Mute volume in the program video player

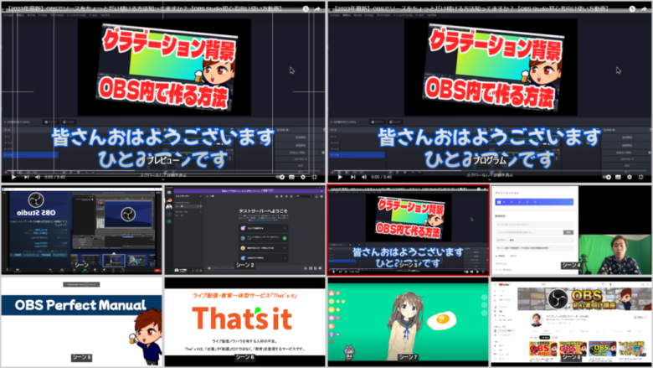(363, 177)
